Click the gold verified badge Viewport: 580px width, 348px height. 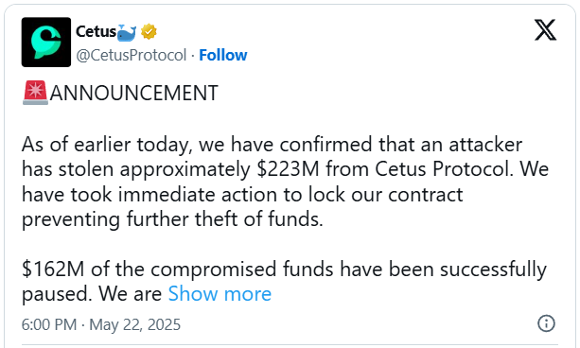[x=149, y=32]
